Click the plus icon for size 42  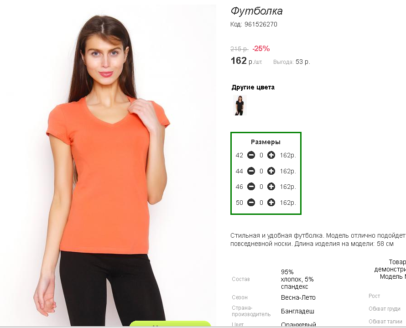pyautogui.click(x=271, y=155)
